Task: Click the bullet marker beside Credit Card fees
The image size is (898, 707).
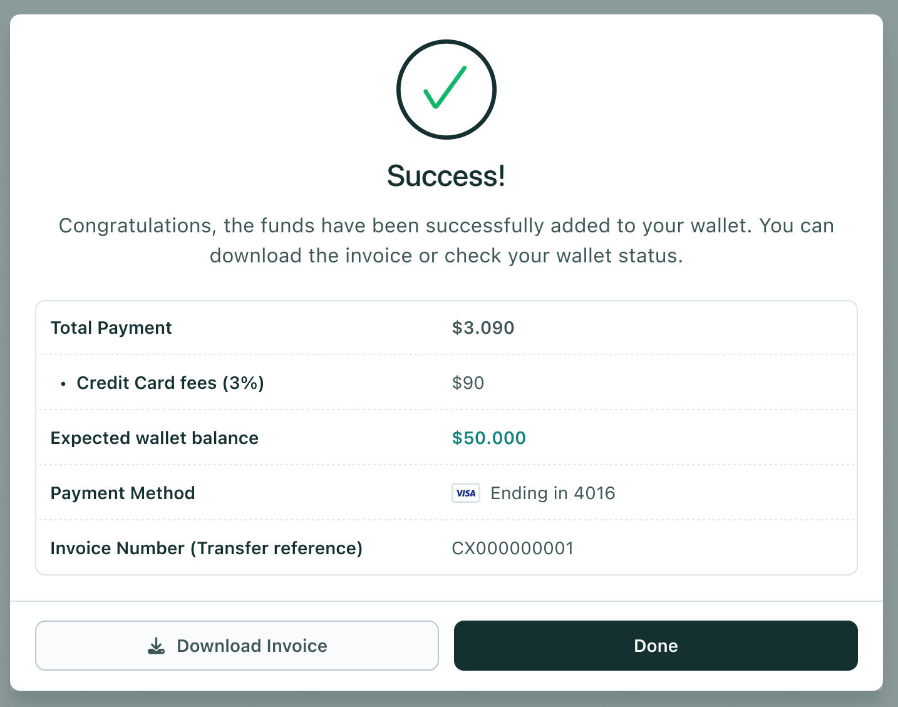Action: pyautogui.click(x=63, y=383)
